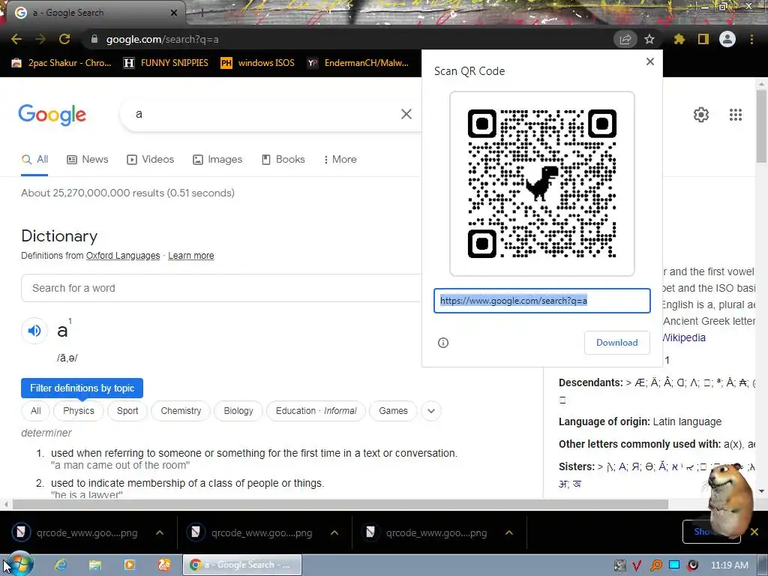Open the Extensions puzzle icon

point(679,39)
